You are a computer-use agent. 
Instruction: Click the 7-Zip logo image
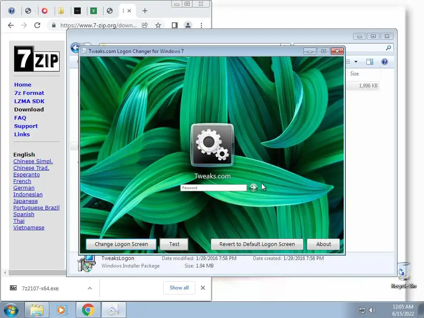tap(37, 59)
